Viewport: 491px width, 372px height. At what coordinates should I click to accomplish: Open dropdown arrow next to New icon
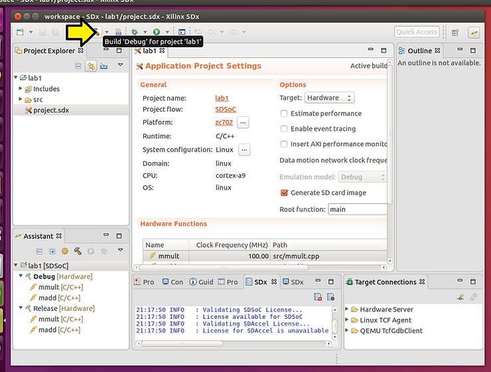[31, 32]
